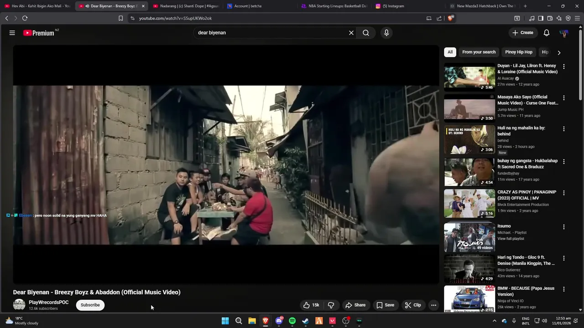The image size is (584, 328).
Task: Click the search magnifier button
Action: 366,33
